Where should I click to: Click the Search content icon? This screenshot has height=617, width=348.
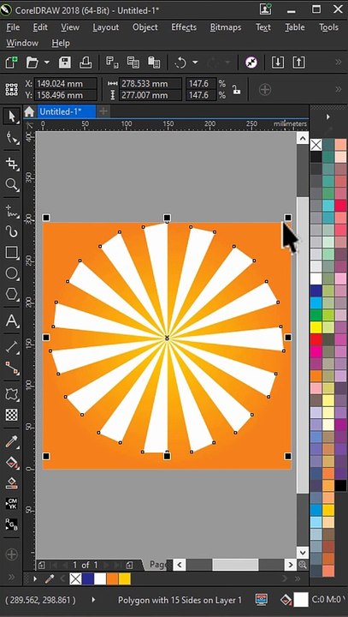click(251, 63)
